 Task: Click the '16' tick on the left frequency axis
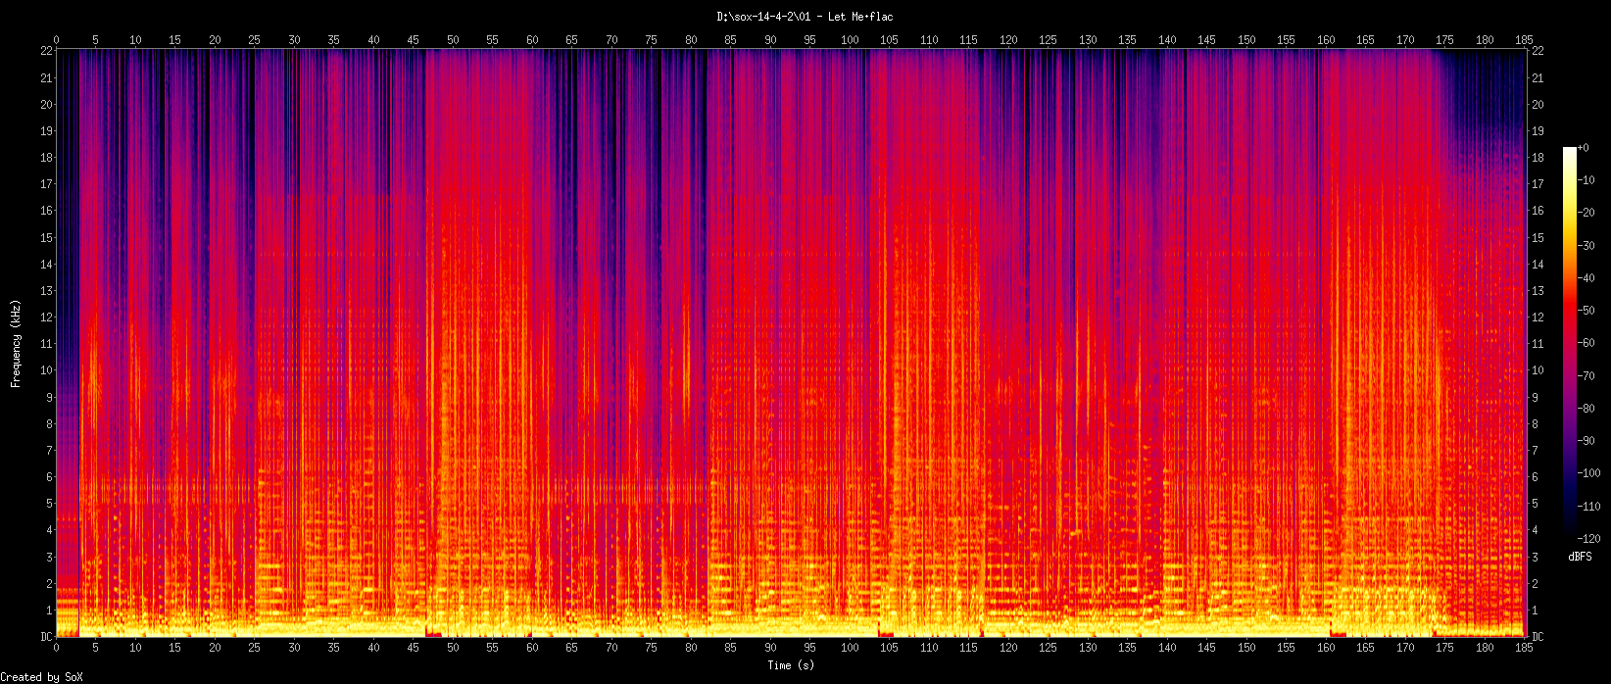pos(46,211)
